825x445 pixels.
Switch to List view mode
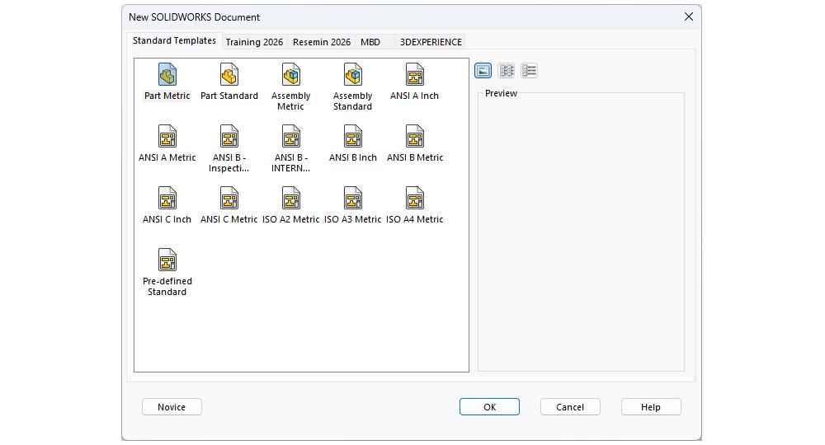[507, 70]
